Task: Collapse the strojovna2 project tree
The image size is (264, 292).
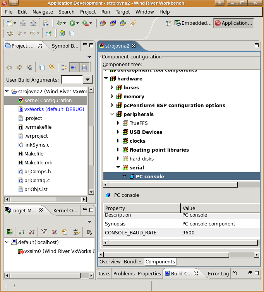Action: [x=7, y=91]
